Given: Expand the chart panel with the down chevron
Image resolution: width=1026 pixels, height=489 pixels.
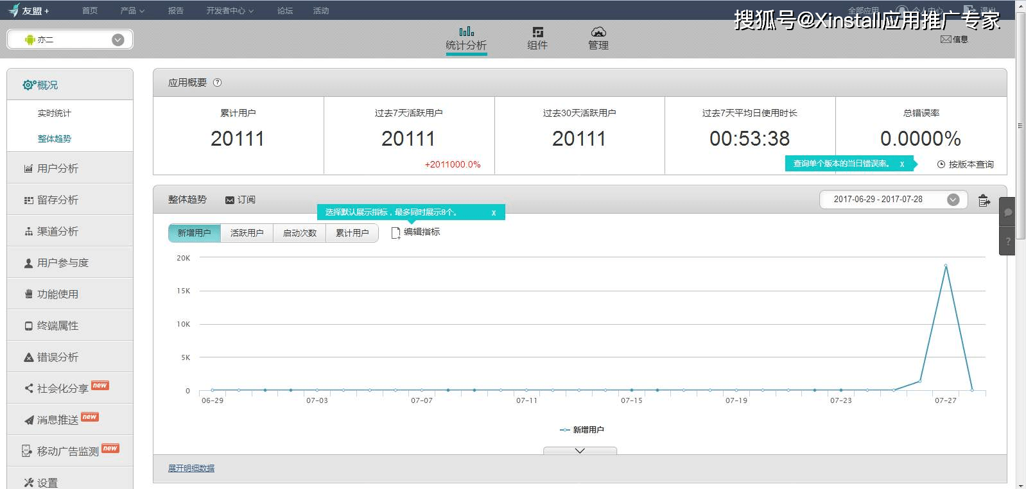Looking at the screenshot, I should point(580,450).
